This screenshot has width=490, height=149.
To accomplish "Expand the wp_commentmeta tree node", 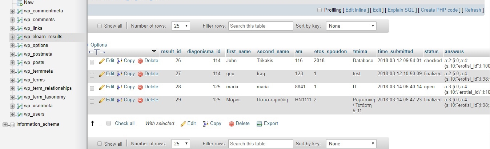I will pyautogui.click(x=12, y=11).
